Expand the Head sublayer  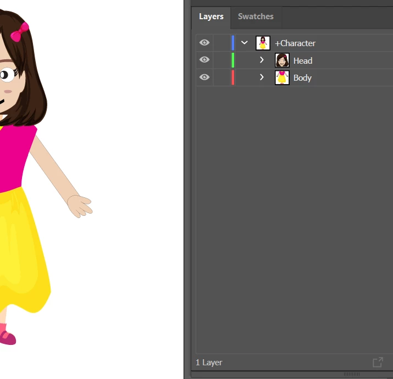tap(262, 60)
